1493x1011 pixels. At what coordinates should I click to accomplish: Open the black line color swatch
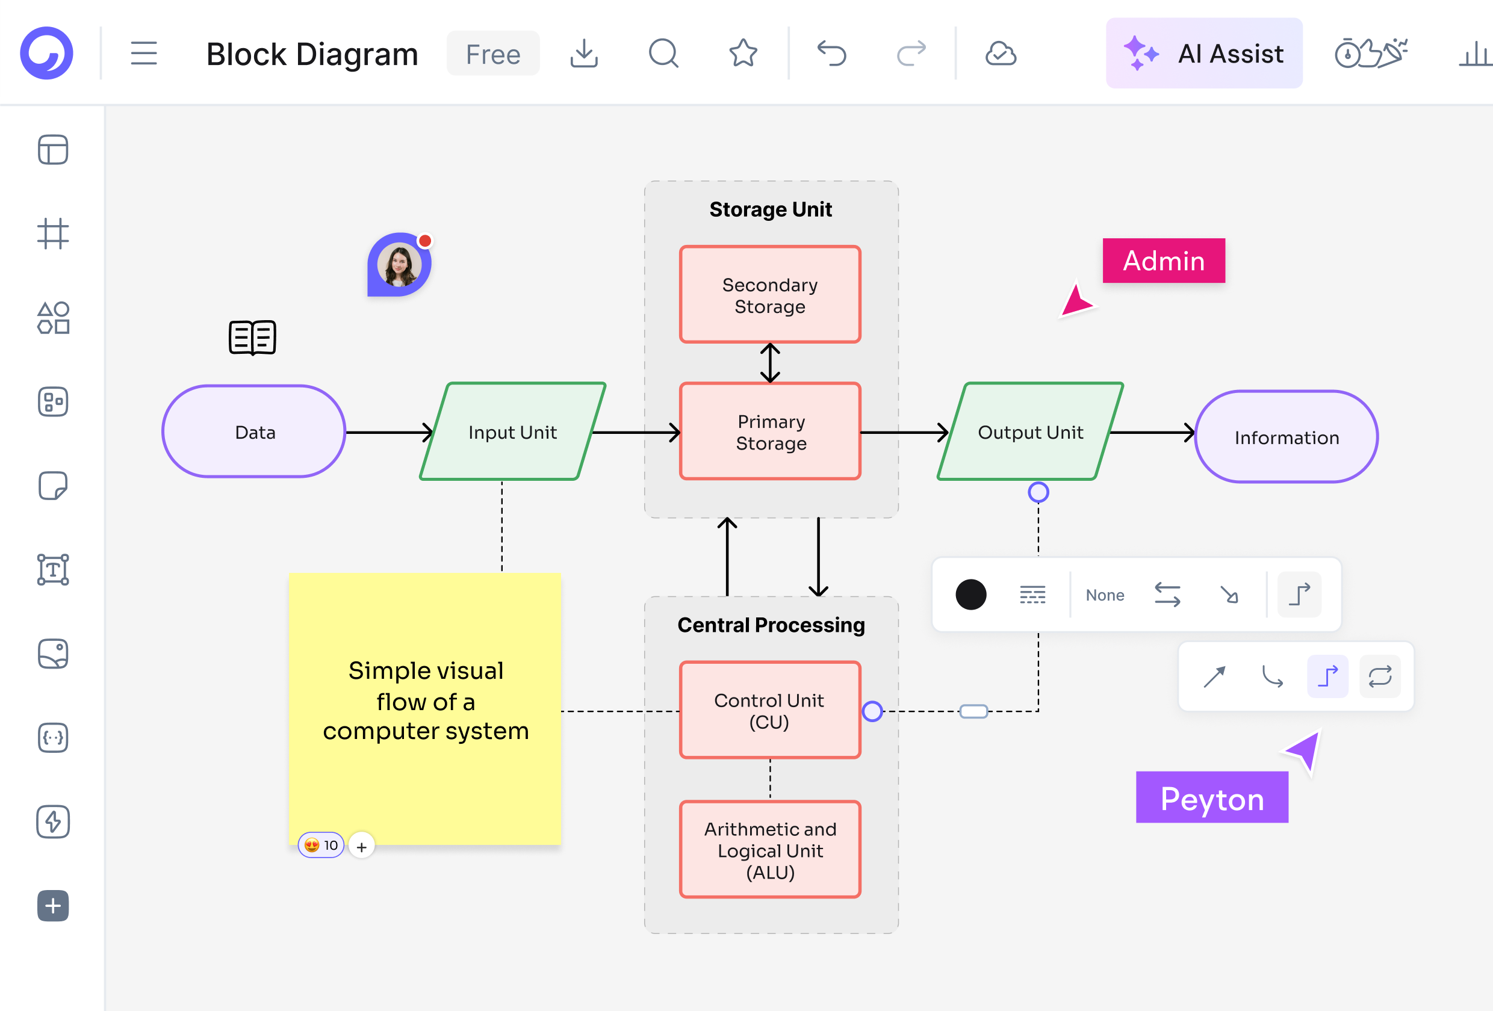(970, 595)
